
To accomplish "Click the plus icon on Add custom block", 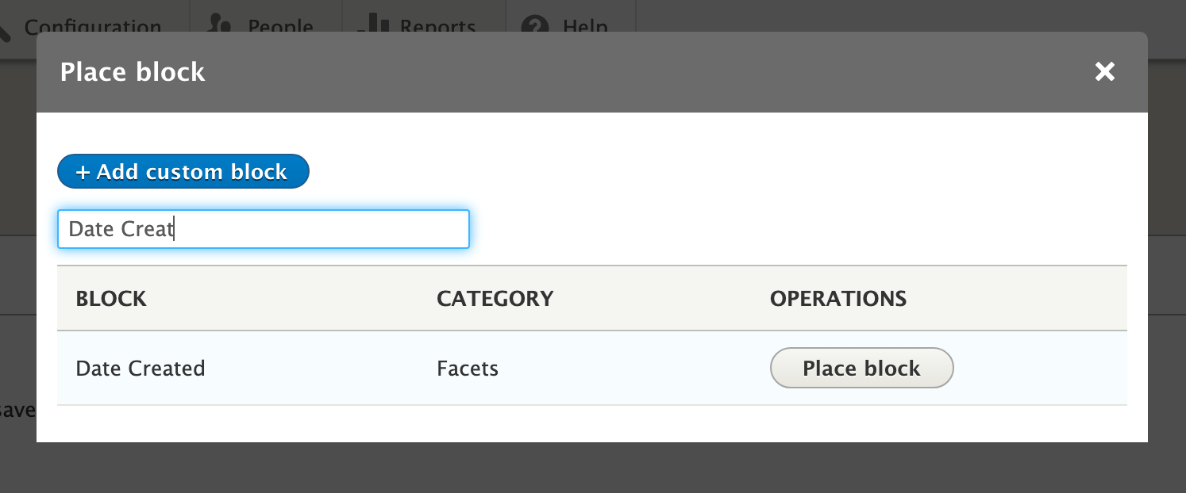I will (x=83, y=171).
